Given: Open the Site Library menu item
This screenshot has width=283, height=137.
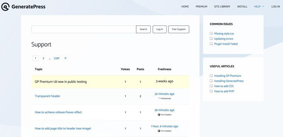Looking at the screenshot, I should pyautogui.click(x=222, y=6).
